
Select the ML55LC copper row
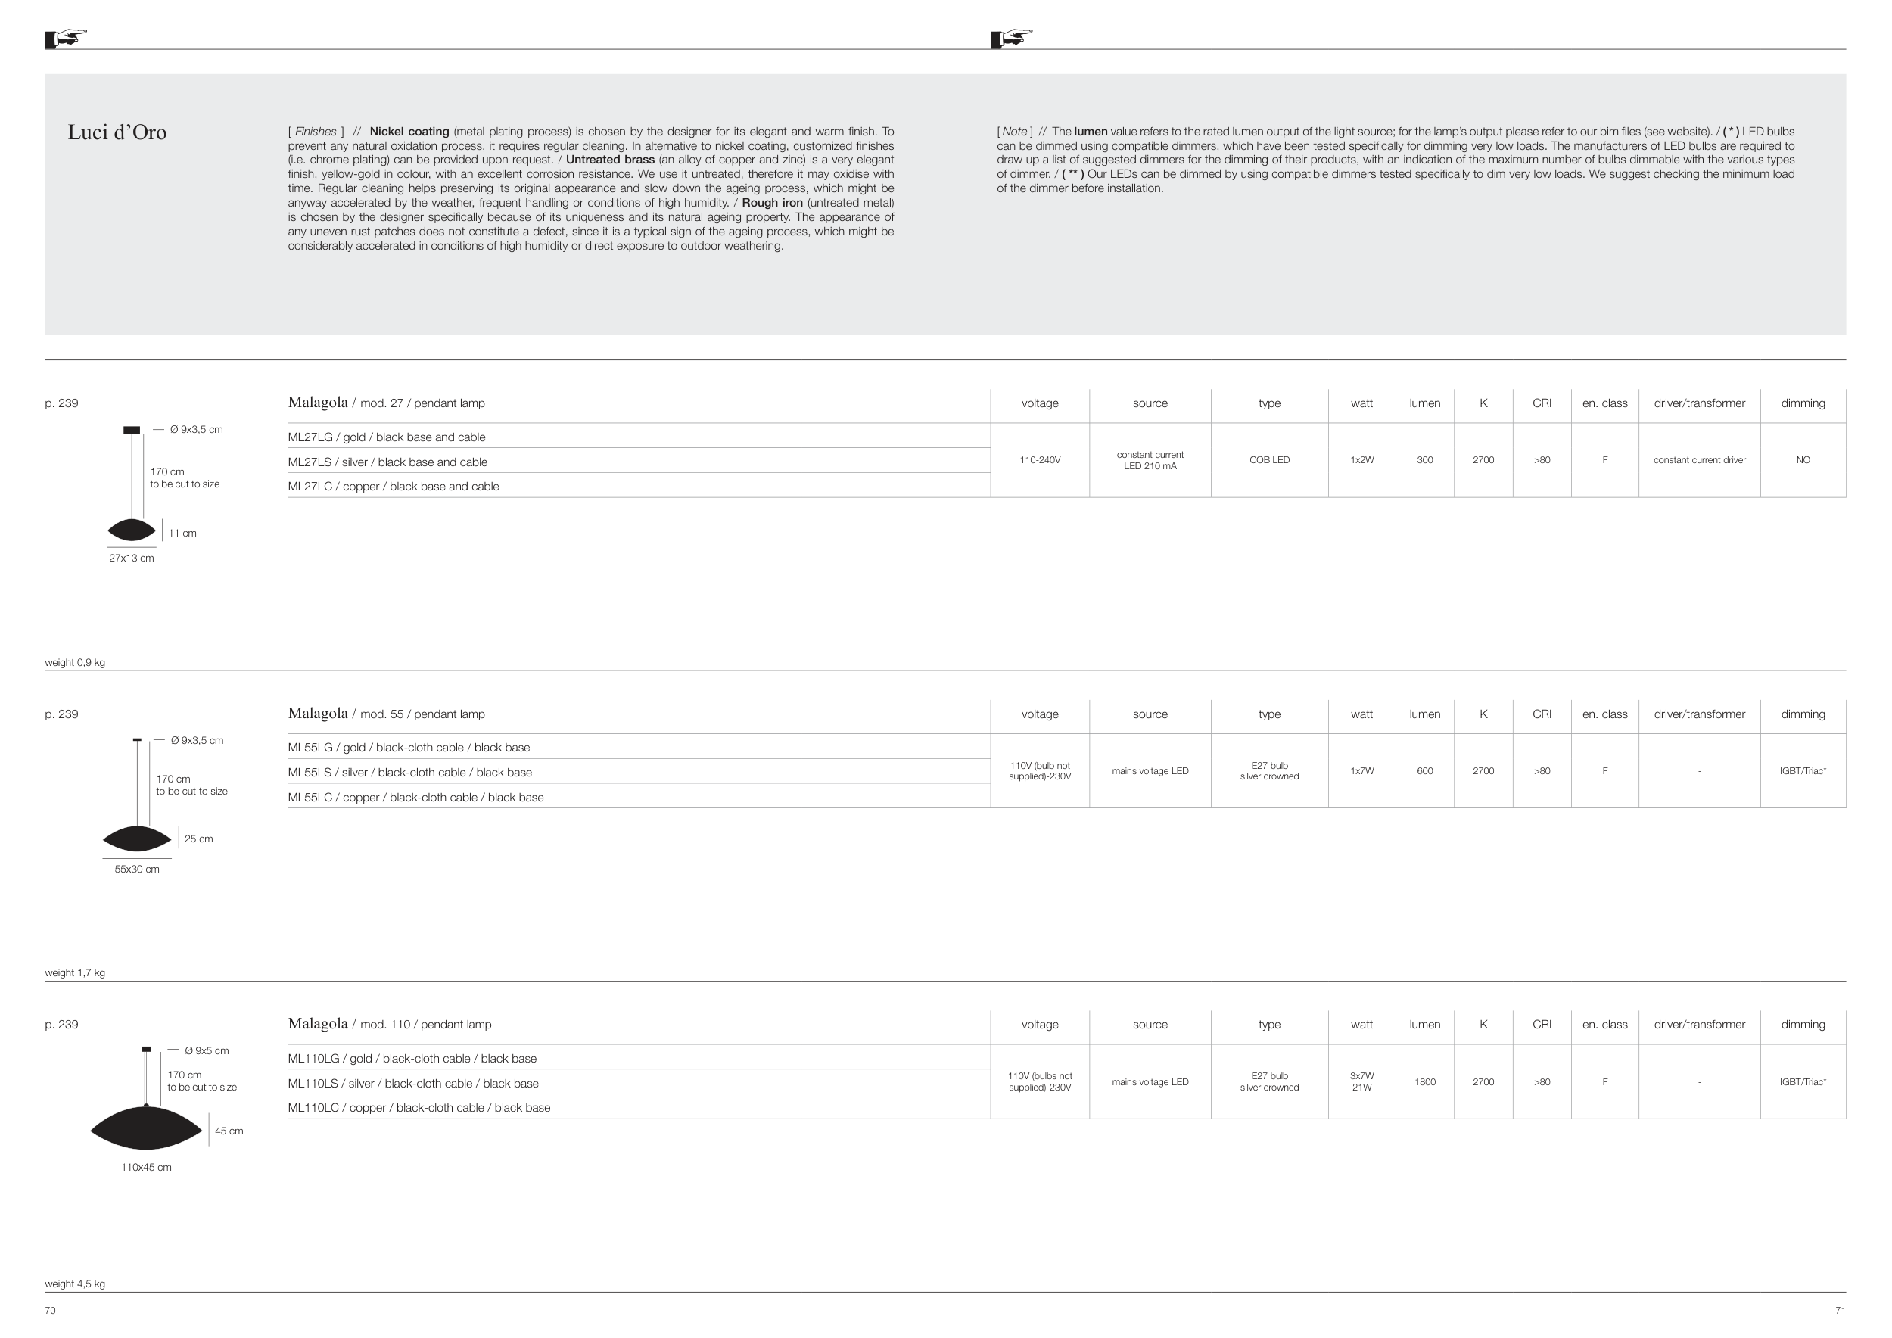coord(415,798)
